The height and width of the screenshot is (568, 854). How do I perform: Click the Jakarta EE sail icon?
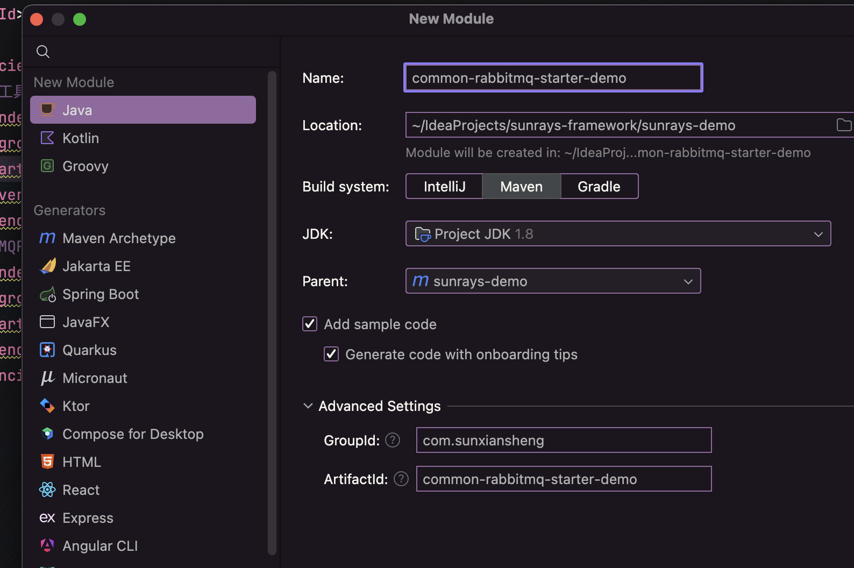pyautogui.click(x=48, y=266)
